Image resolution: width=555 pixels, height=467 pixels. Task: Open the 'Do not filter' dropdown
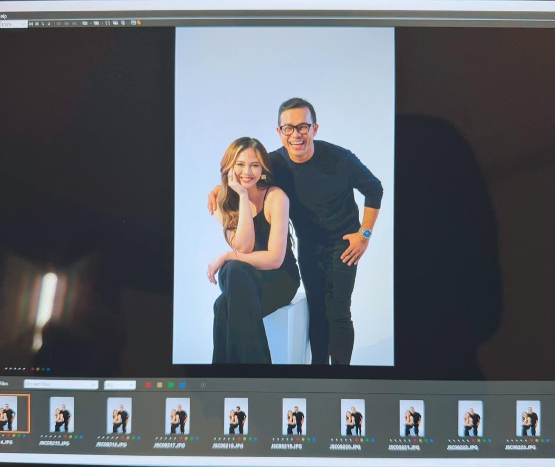[61, 384]
